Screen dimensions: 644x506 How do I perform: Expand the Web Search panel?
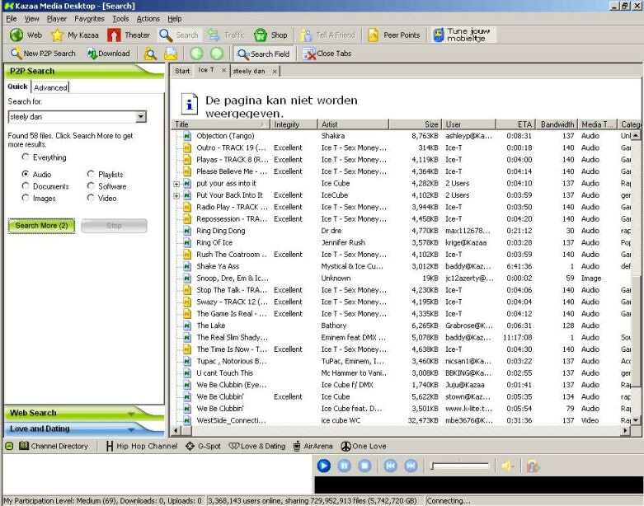(84, 413)
